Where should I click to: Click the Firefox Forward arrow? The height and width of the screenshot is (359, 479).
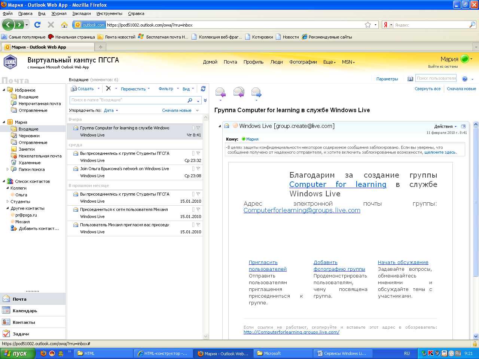tap(19, 25)
